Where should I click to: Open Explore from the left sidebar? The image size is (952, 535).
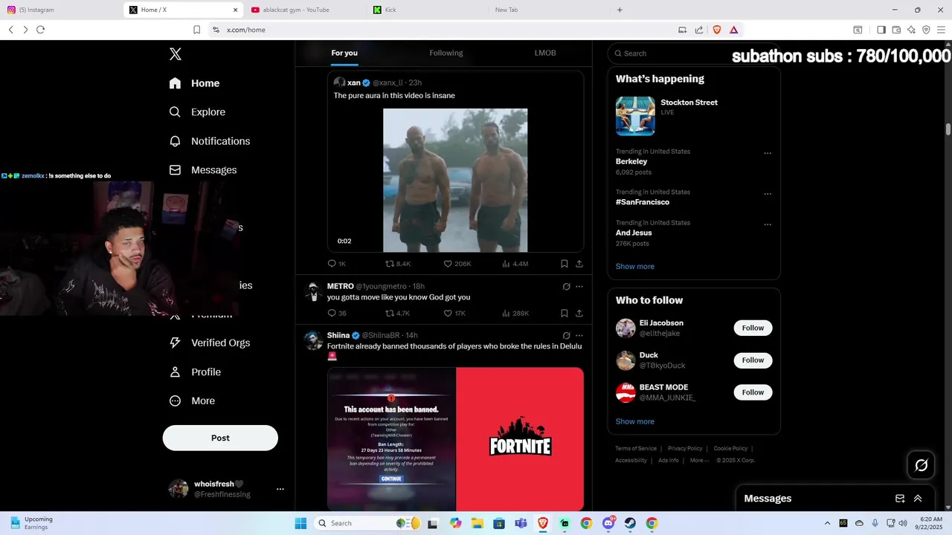197,112
